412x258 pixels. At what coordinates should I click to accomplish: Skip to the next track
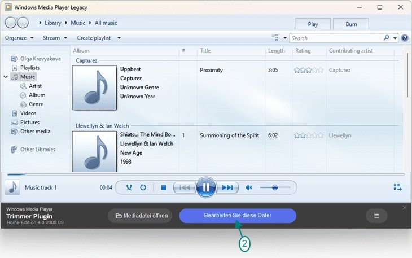pyautogui.click(x=227, y=187)
